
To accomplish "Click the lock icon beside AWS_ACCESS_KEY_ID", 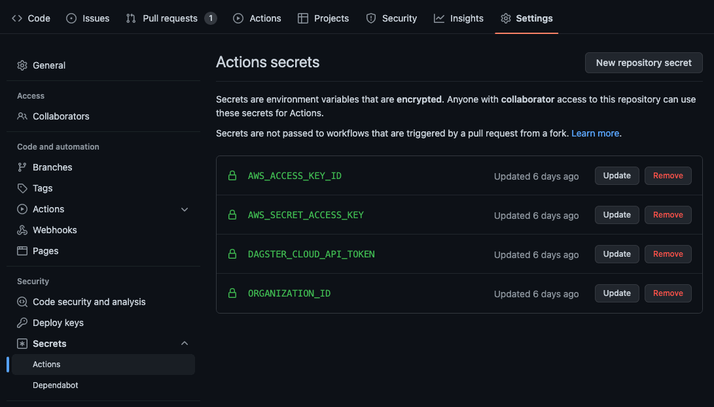I will coord(232,176).
